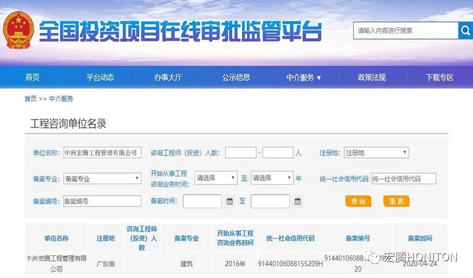The image size is (473, 278).
Task: Click the 首页 breadcrumb link
Action: (30, 99)
